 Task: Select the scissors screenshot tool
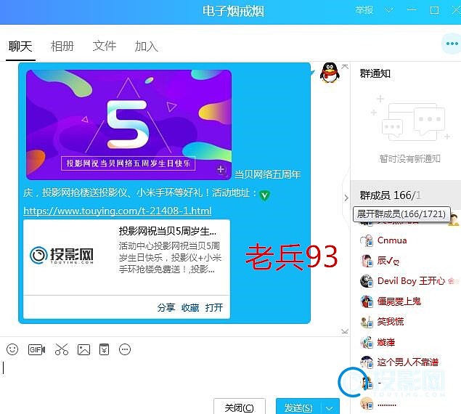point(62,349)
